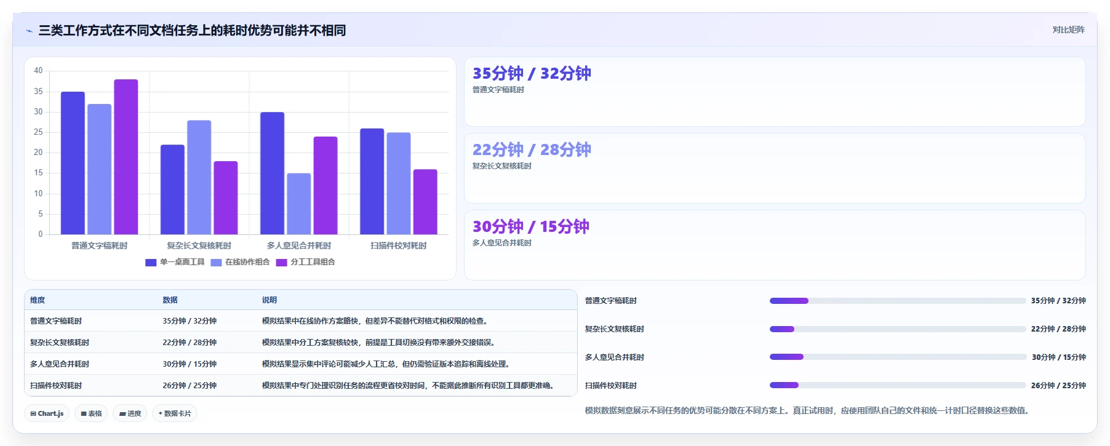1110x446 pixels.
Task: Click the 分工工具组合 bar for 复杂长文复核耗时
Action: (226, 197)
